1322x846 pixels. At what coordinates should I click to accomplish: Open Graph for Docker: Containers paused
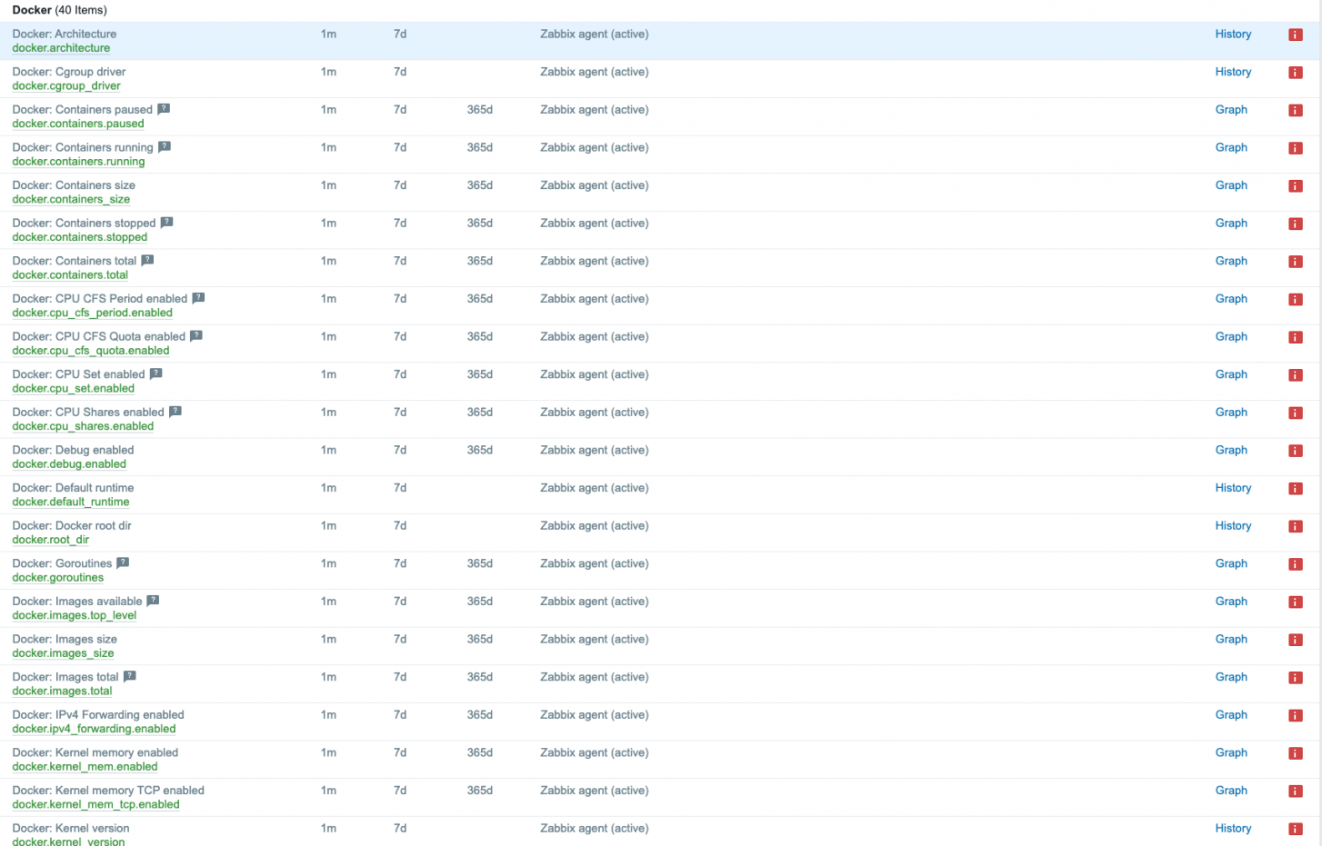[1231, 110]
